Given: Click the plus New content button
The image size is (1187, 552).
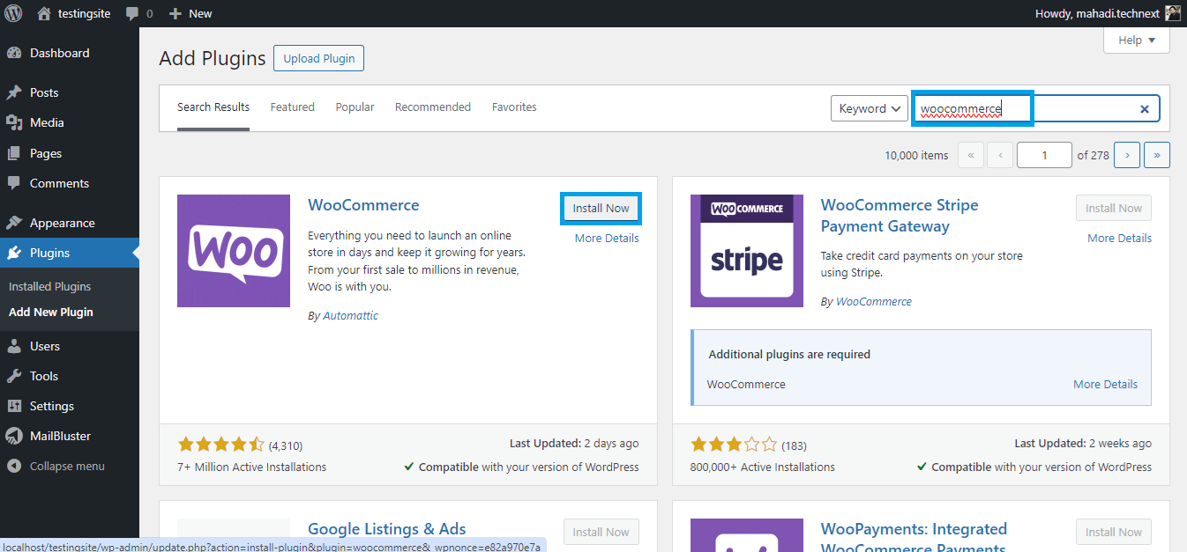Looking at the screenshot, I should coord(190,13).
